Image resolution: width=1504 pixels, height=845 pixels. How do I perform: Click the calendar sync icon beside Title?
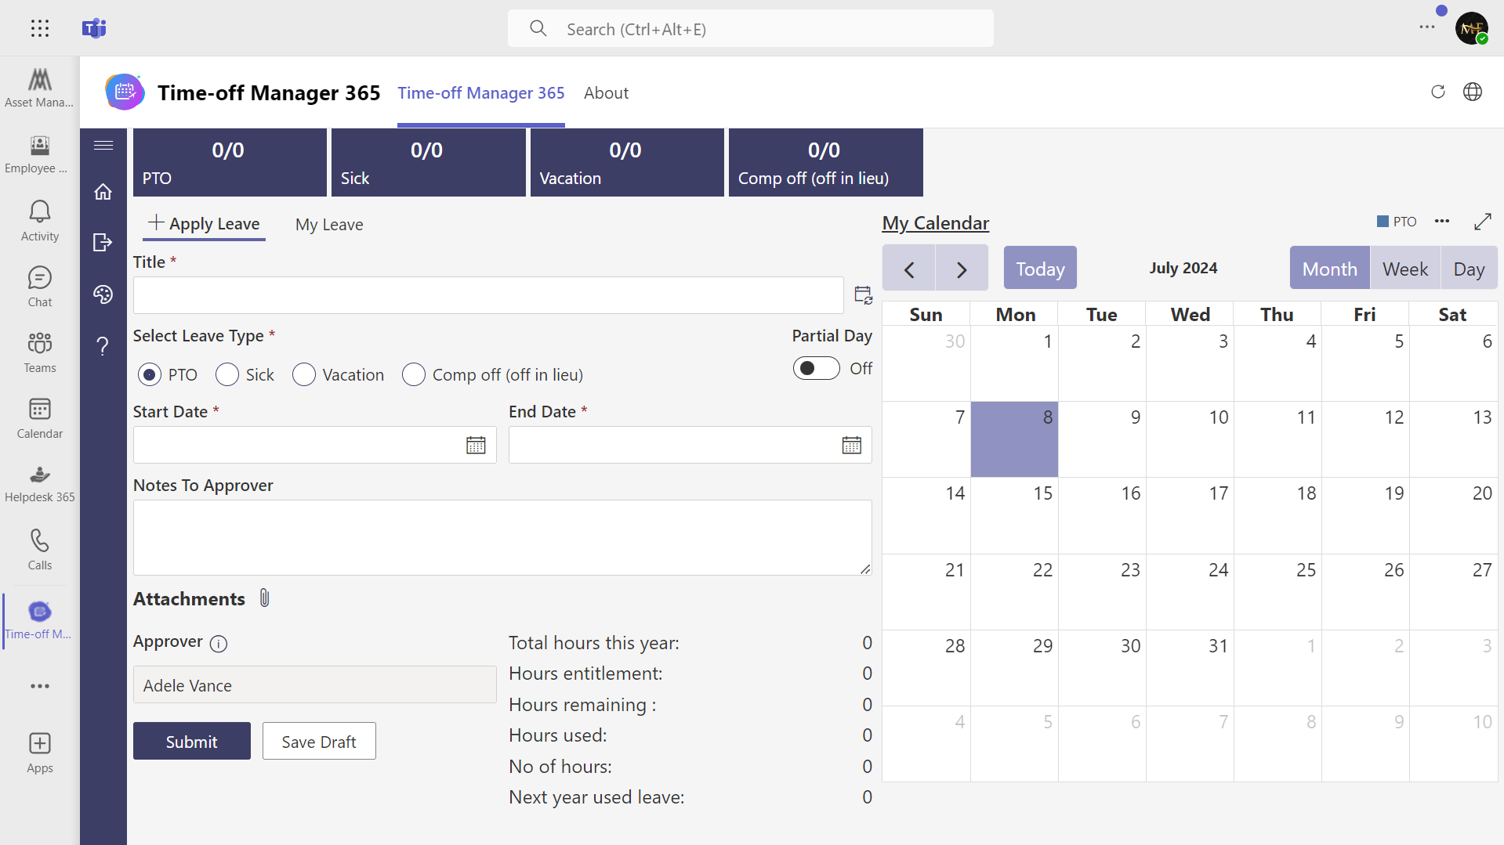pos(863,295)
